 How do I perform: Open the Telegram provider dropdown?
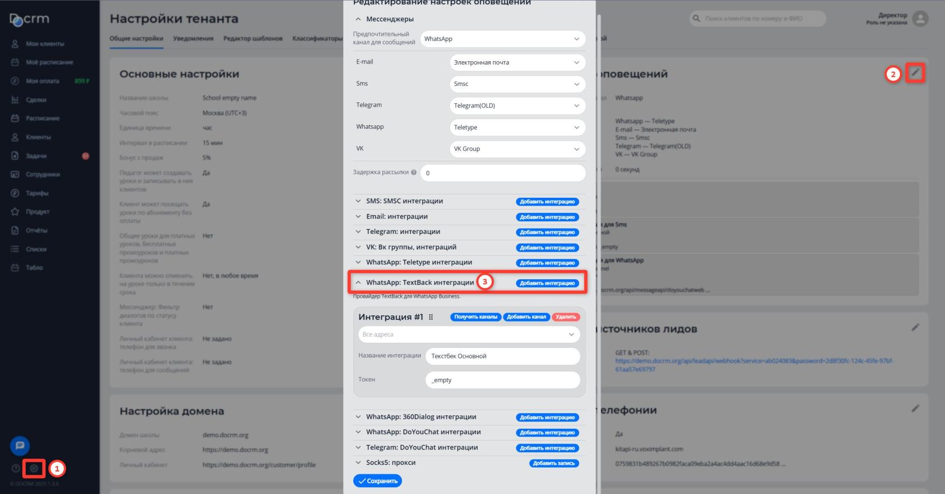point(517,106)
